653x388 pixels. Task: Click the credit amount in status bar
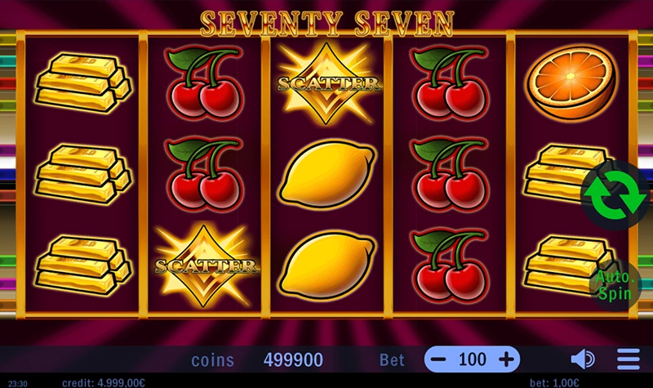pos(104,382)
